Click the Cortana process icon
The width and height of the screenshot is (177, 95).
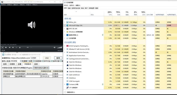[x=67, y=85]
